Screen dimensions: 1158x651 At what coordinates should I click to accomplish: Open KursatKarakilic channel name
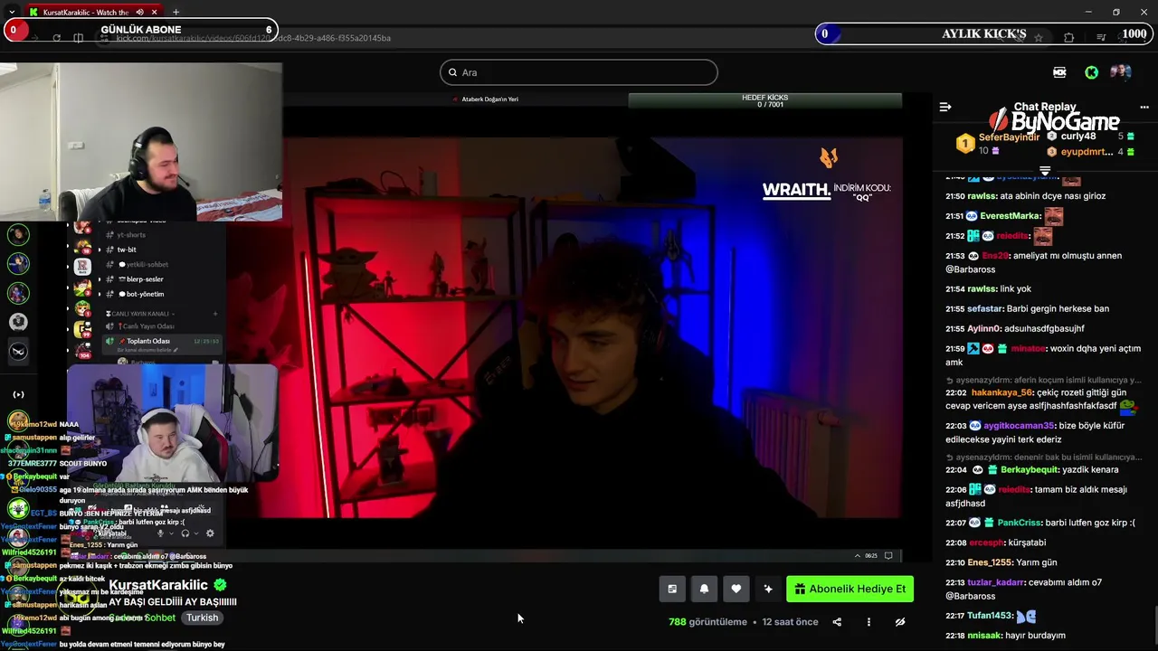[x=159, y=585]
